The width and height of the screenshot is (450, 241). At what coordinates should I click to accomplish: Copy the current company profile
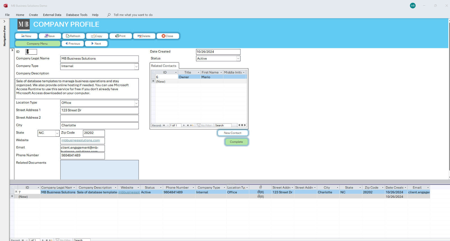click(97, 36)
